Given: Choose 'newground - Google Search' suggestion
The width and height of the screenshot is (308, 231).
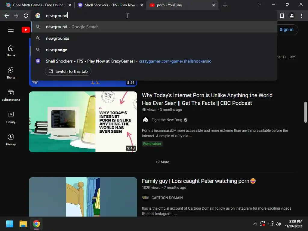Looking at the screenshot, I should 154,27.
